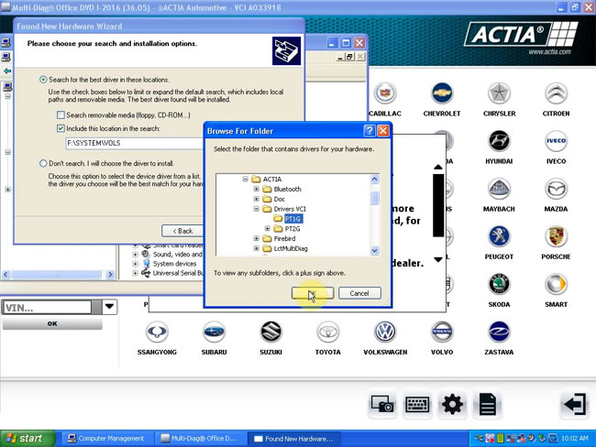This screenshot has height=447, width=596.
Task: Expand the Firebird folder node
Action: [256, 238]
